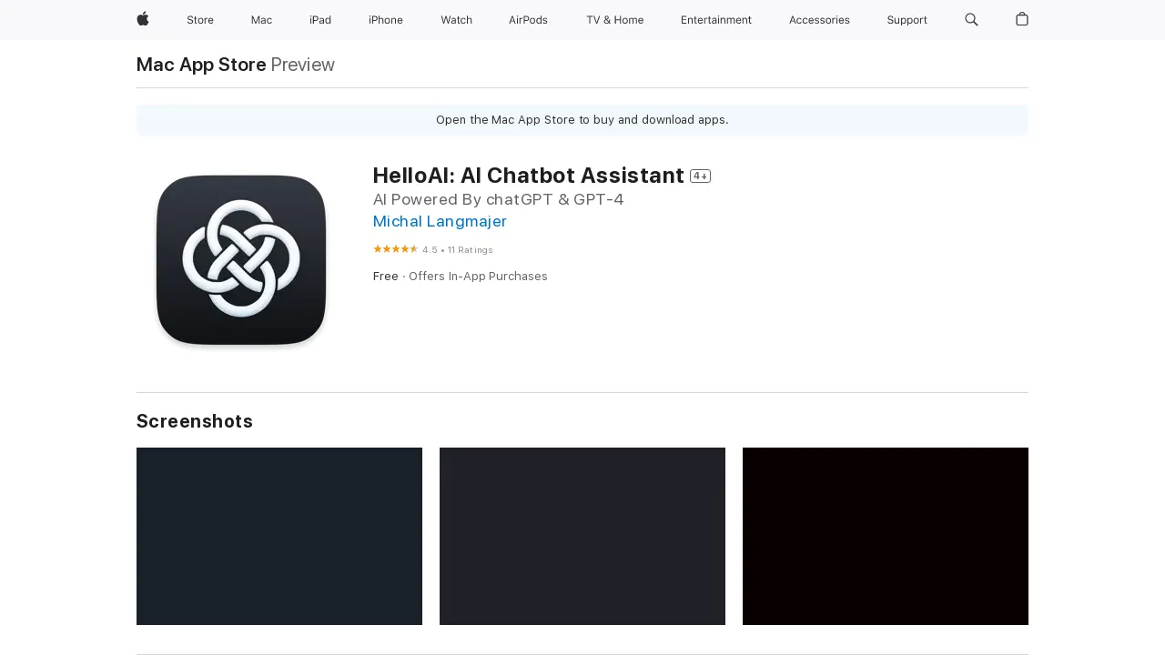This screenshot has height=655, width=1165.
Task: Click the Mac App Store heading link
Action: point(201,65)
